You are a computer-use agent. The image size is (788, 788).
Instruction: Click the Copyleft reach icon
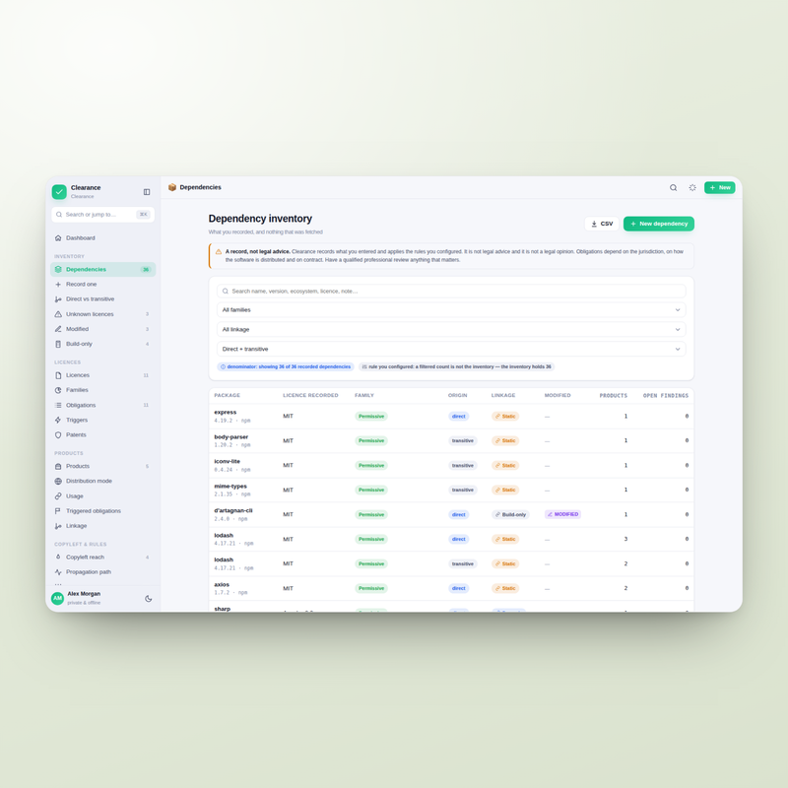(58, 558)
